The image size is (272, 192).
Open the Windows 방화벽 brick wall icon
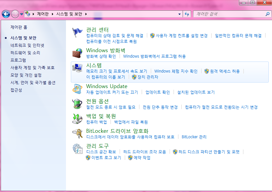(77, 53)
